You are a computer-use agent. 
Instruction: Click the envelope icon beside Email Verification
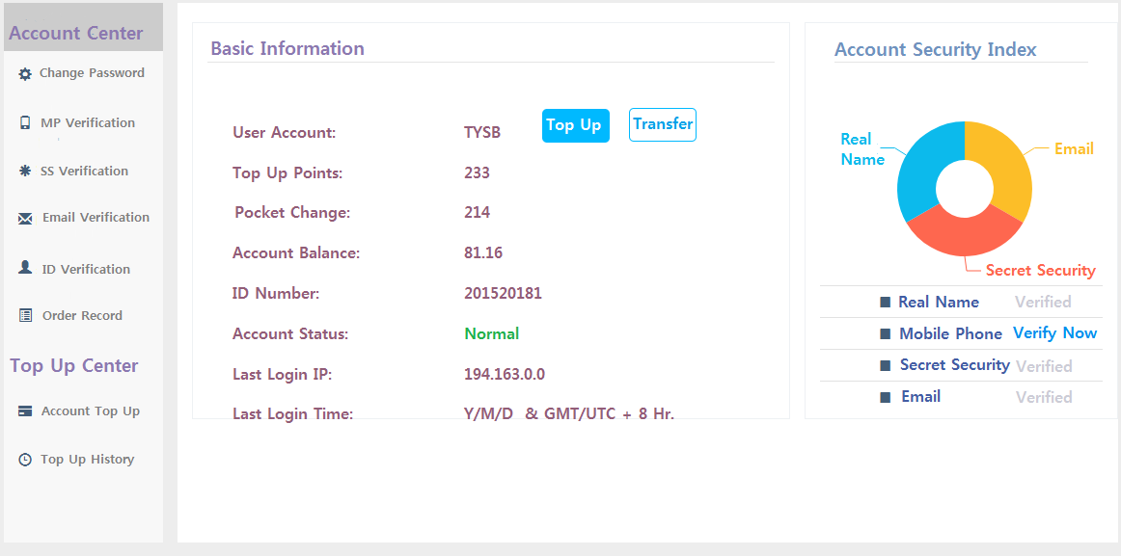coord(25,219)
